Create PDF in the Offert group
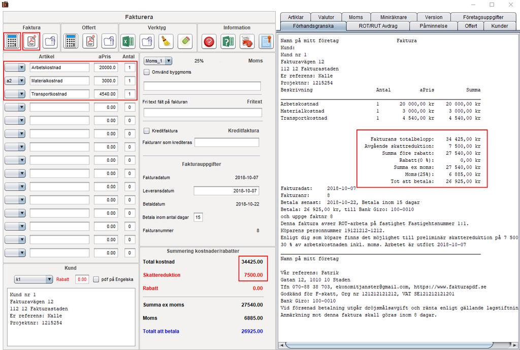The image size is (520, 350). (90, 42)
